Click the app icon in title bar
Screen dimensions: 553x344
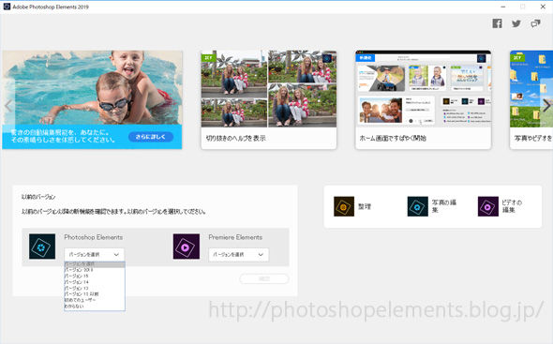pos(7,7)
